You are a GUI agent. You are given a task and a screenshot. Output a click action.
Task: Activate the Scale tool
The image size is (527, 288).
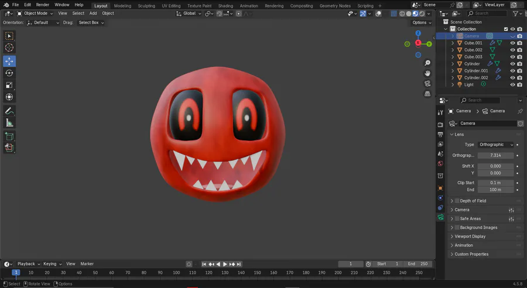tap(9, 85)
